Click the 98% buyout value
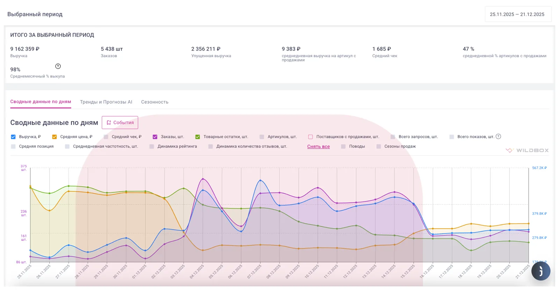The image size is (559, 290). coord(15,69)
